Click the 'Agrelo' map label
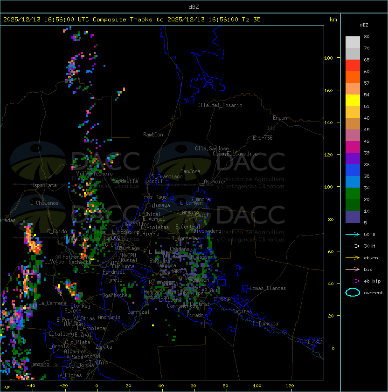Screen dimensions: 388x392 pyautogui.click(x=114, y=280)
